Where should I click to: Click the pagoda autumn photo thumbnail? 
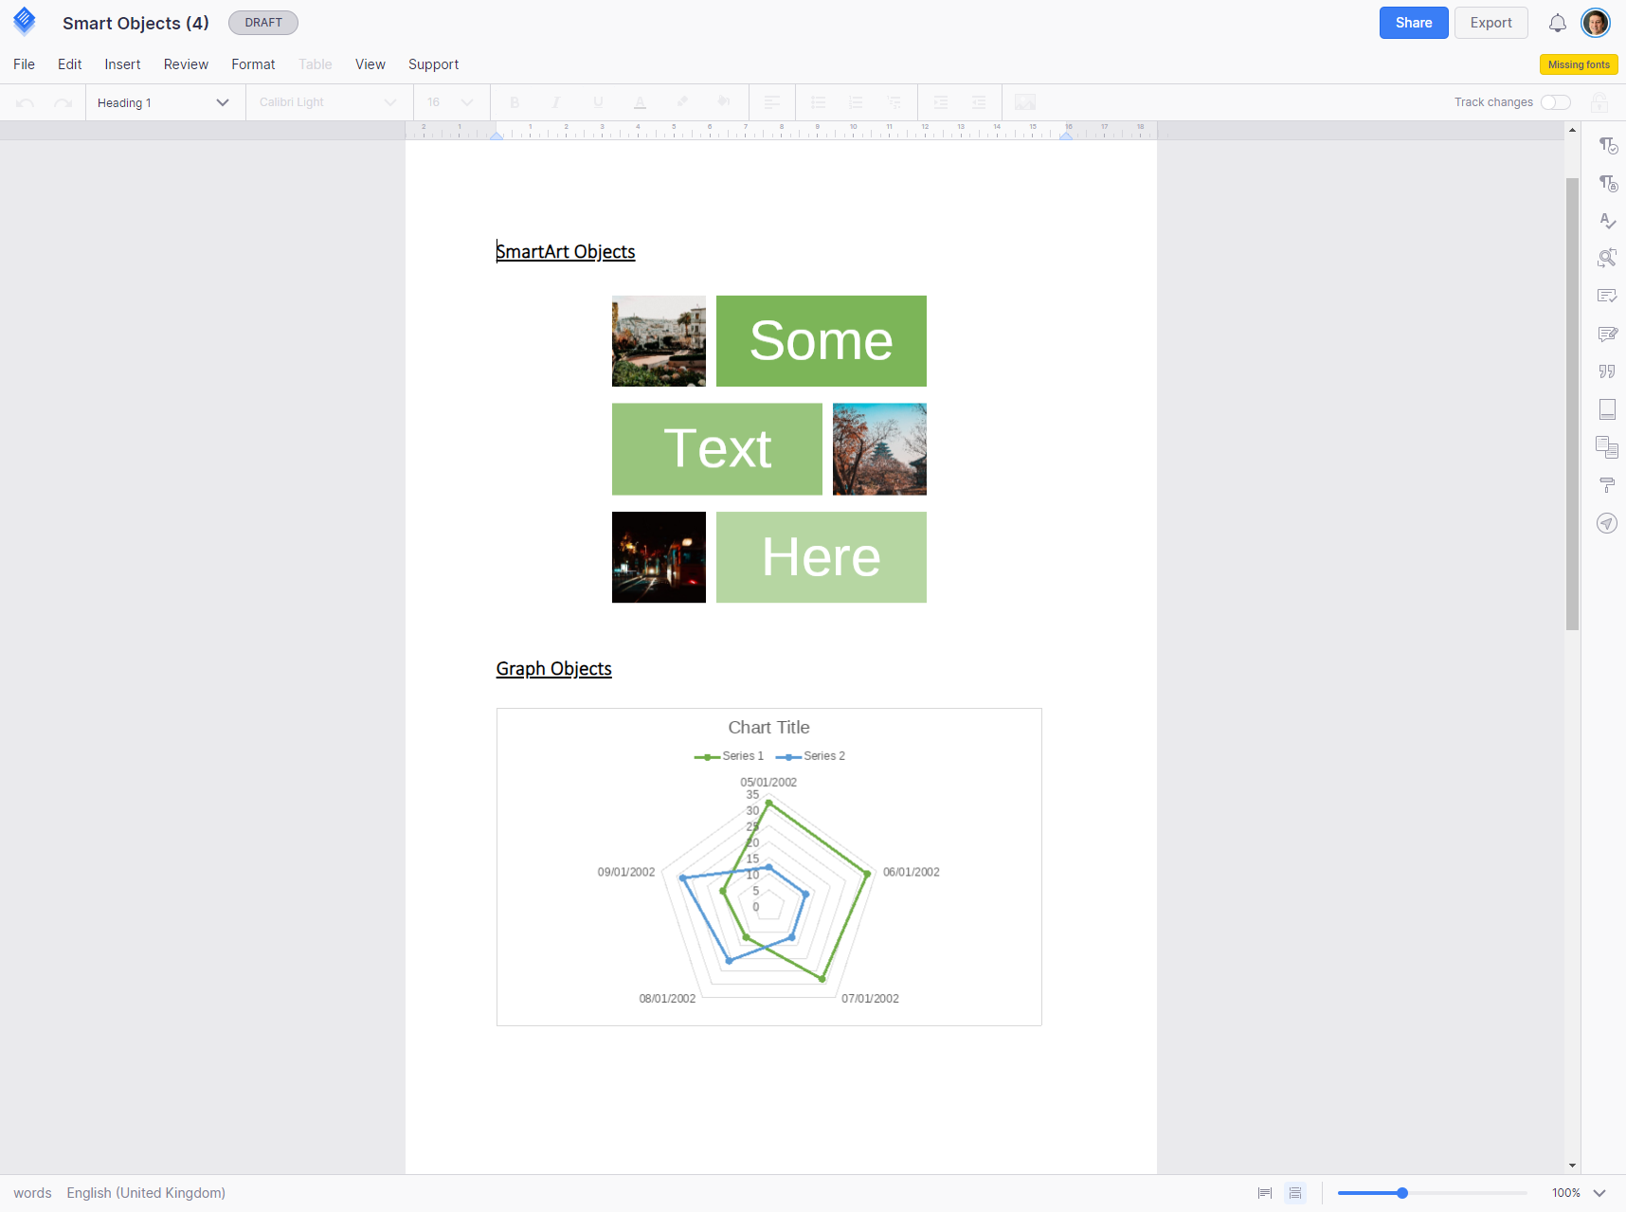click(879, 449)
